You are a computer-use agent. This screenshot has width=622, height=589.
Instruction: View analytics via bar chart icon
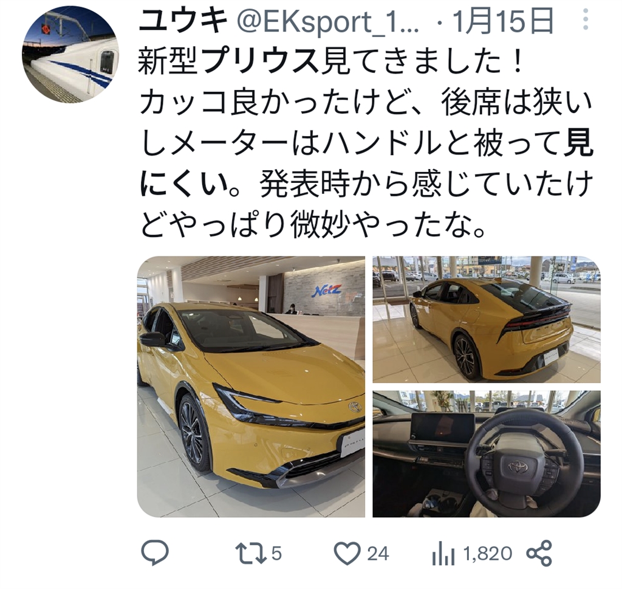tap(443, 553)
